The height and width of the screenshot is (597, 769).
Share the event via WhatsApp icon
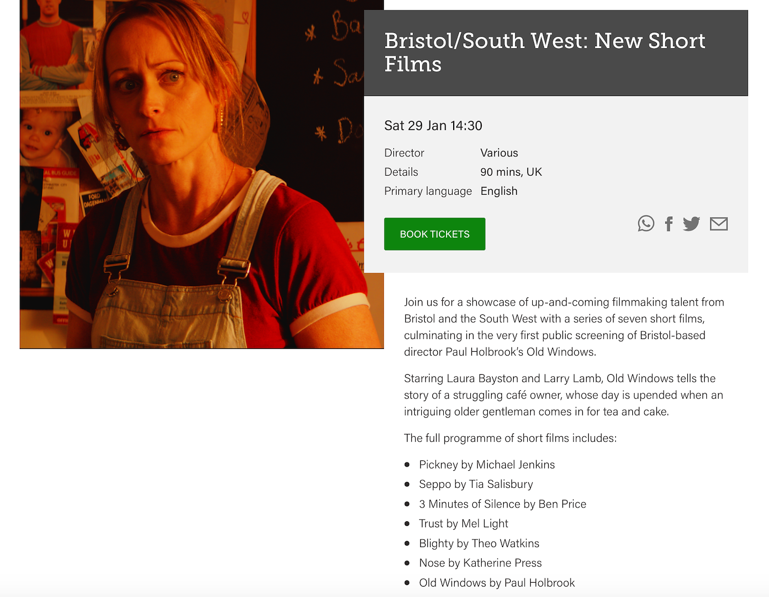click(646, 223)
